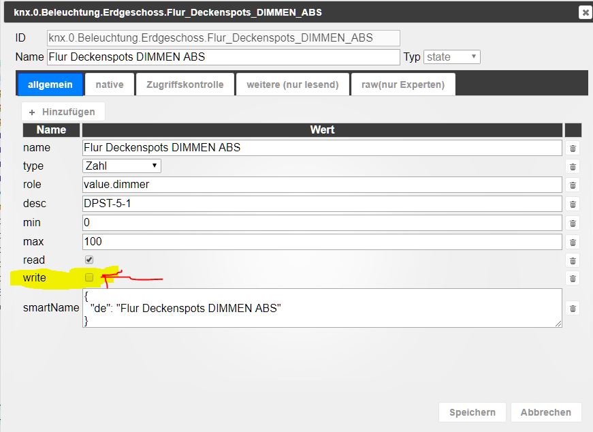The image size is (593, 432).
Task: Delete the write row with trash icon
Action: point(573,279)
